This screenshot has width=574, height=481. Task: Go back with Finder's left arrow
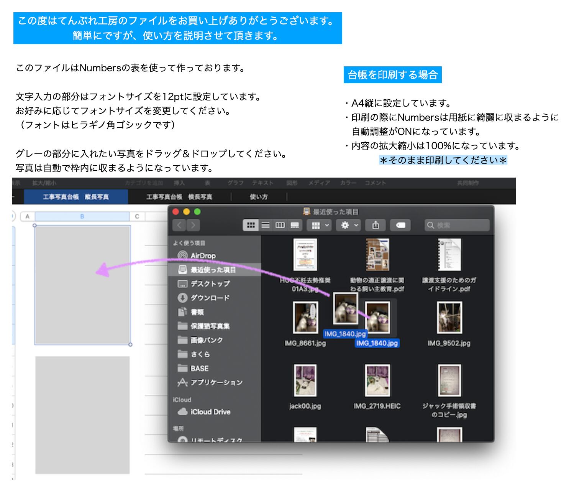tap(179, 225)
